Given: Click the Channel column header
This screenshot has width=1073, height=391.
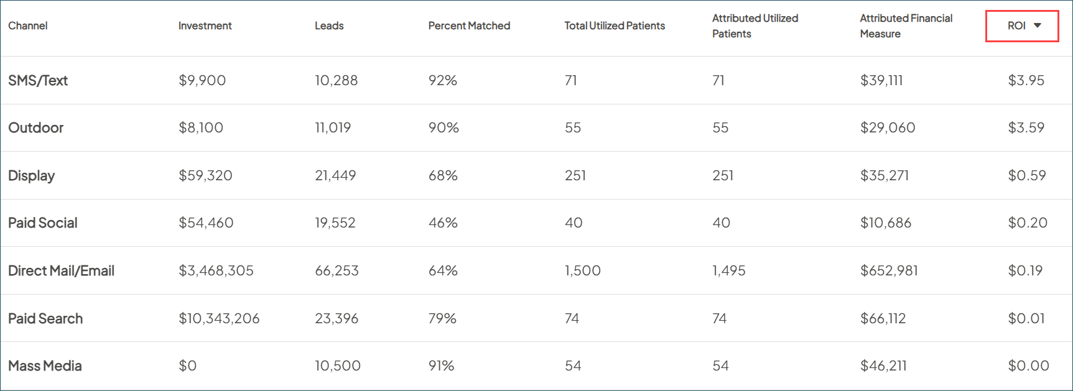Looking at the screenshot, I should pos(28,25).
